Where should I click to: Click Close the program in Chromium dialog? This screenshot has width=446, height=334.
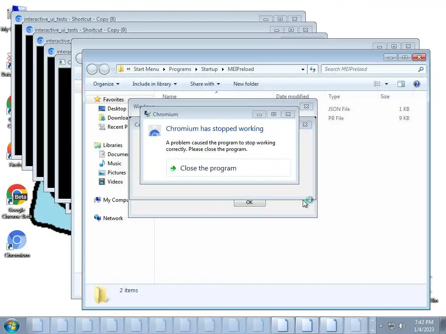point(228,168)
